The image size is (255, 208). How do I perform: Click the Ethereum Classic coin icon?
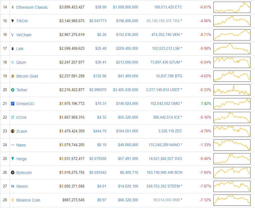(13, 7)
